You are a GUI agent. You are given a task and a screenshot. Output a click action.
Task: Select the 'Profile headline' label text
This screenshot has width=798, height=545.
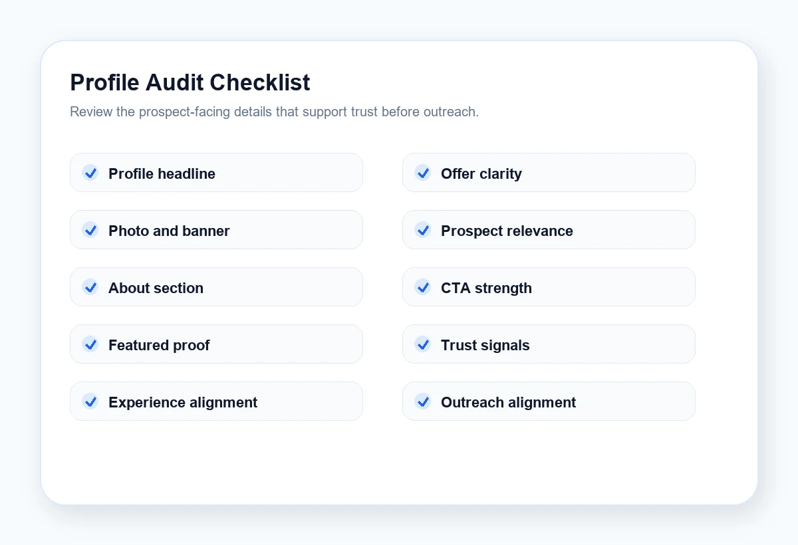(162, 173)
